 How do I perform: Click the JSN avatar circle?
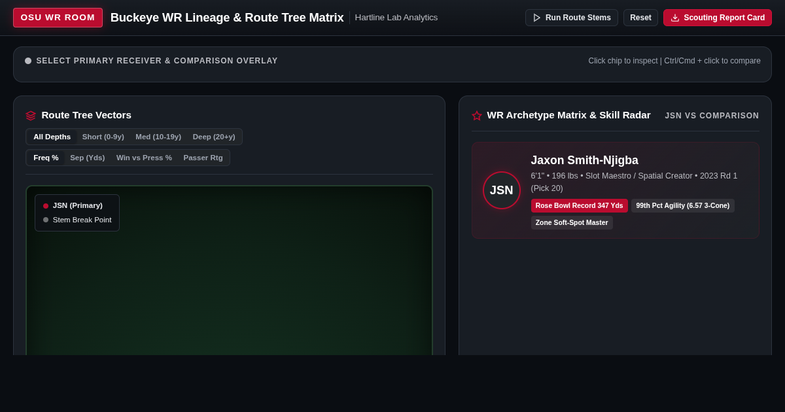pyautogui.click(x=502, y=190)
